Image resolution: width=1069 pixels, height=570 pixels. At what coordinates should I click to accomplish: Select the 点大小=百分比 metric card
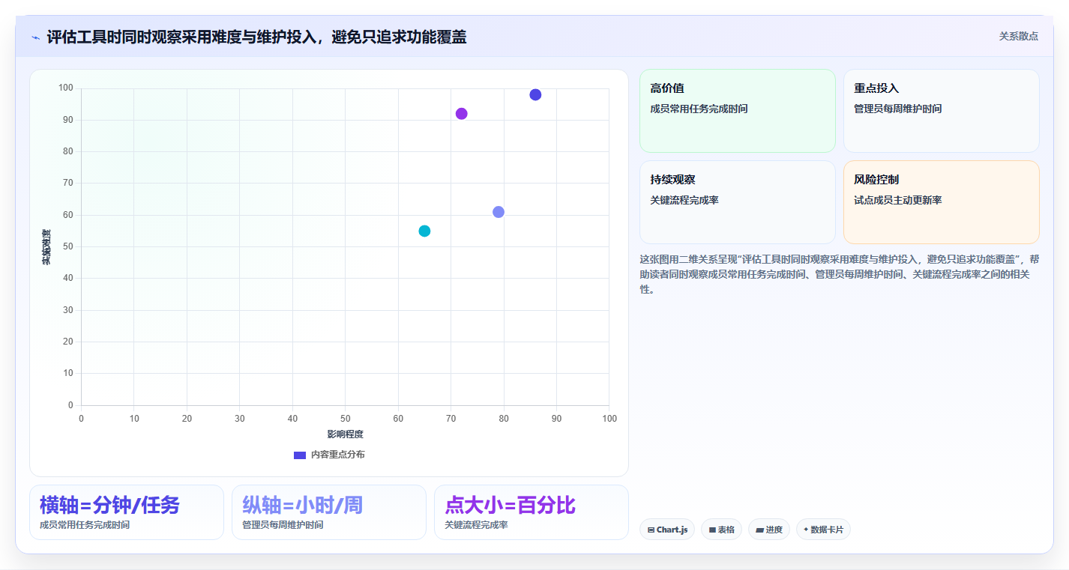532,512
